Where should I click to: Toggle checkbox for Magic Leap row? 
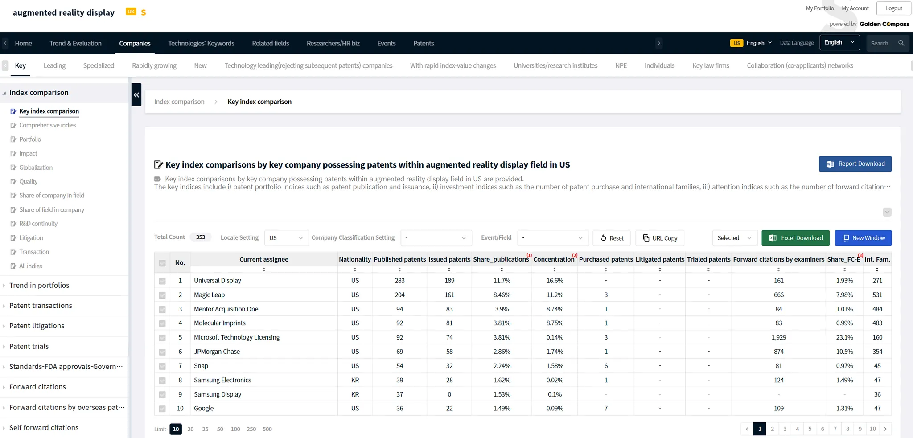click(162, 295)
